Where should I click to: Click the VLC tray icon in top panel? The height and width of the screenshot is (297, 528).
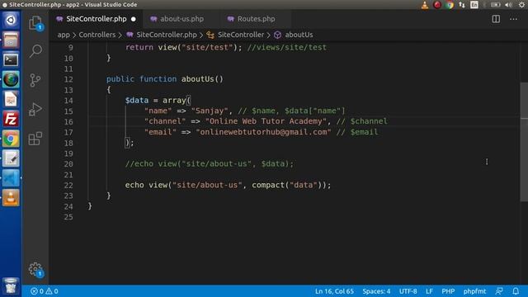tap(425, 5)
